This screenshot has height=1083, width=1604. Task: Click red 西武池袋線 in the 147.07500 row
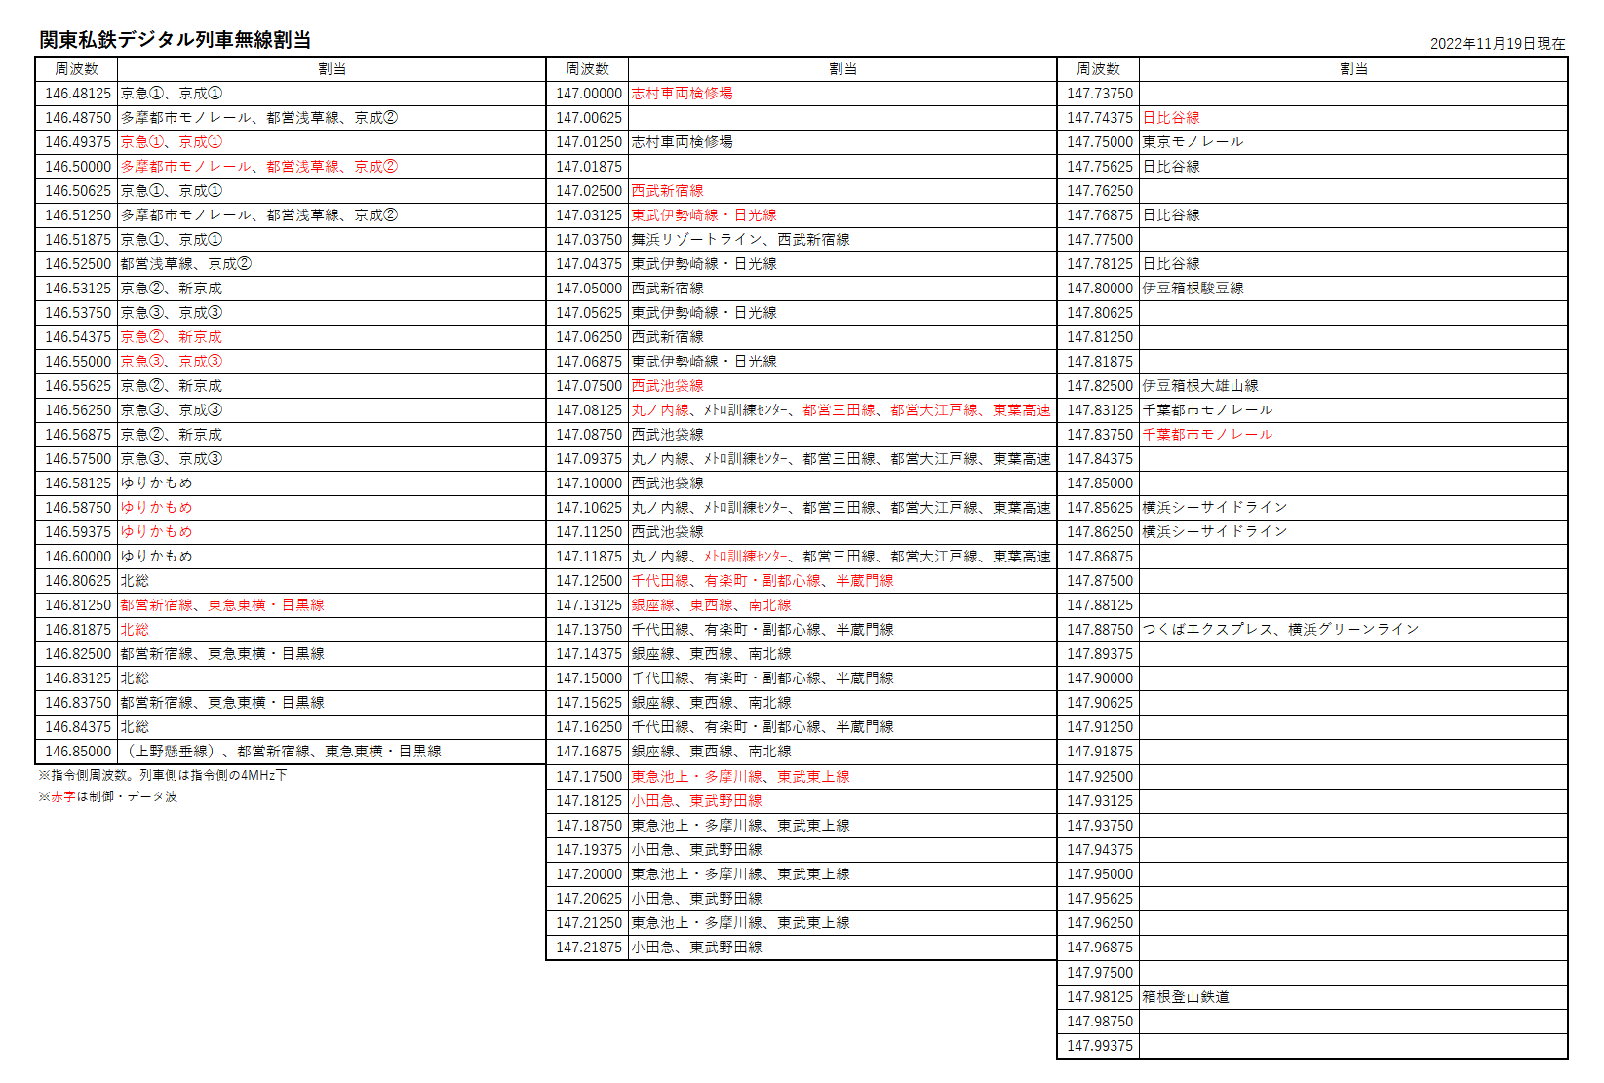point(668,386)
